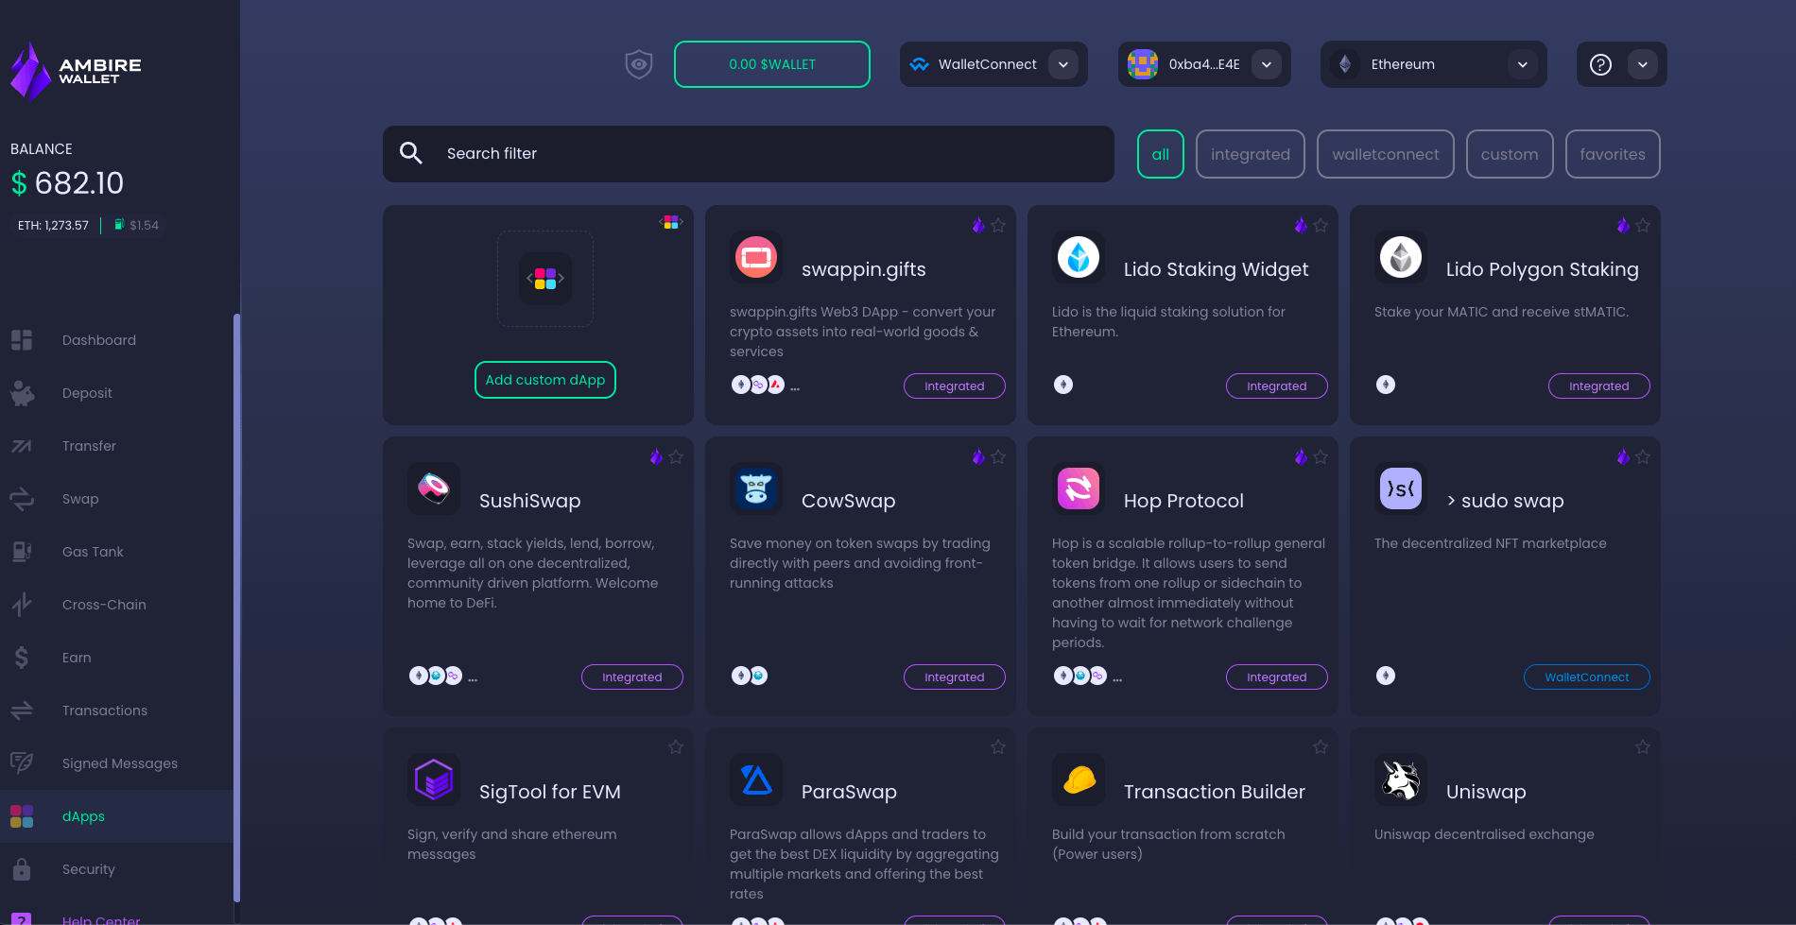1796x925 pixels.
Task: Toggle SushiSwap favorite star
Action: point(676,457)
